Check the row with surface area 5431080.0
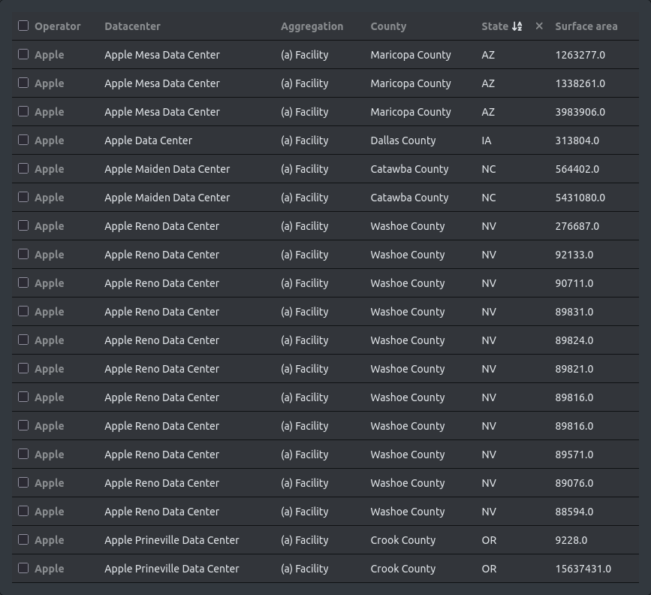The height and width of the screenshot is (595, 651). [x=23, y=197]
